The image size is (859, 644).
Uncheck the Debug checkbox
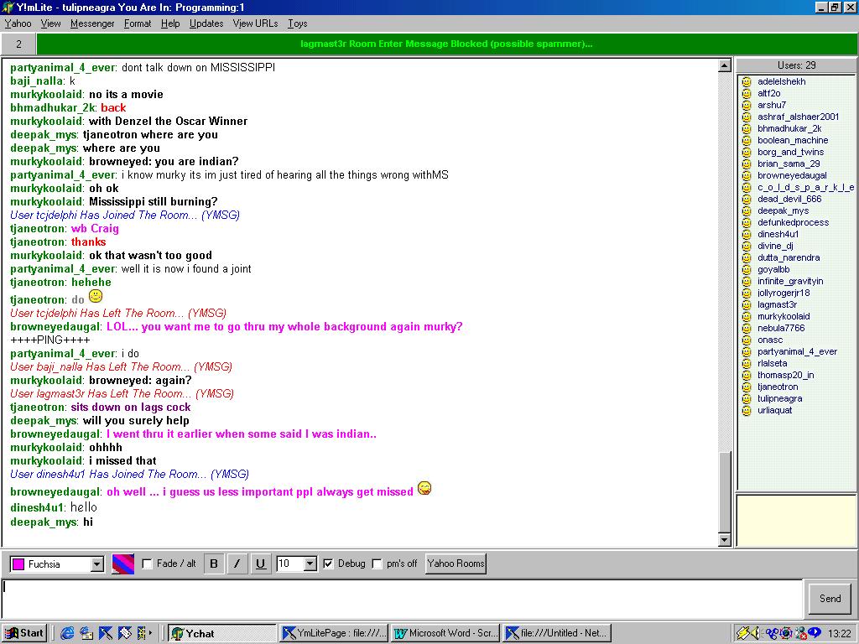pos(328,563)
